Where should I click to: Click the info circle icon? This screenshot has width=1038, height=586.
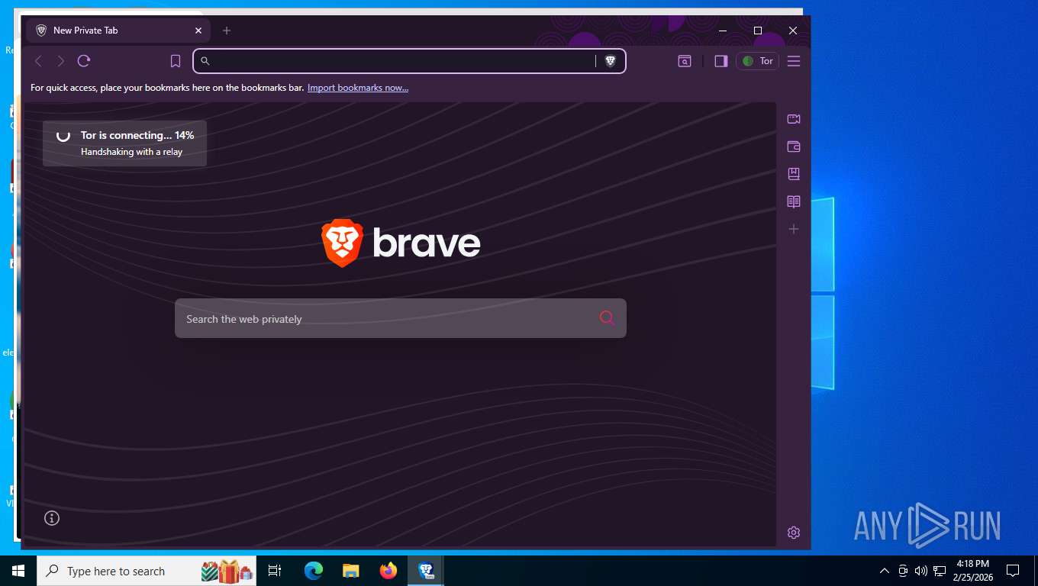[52, 518]
